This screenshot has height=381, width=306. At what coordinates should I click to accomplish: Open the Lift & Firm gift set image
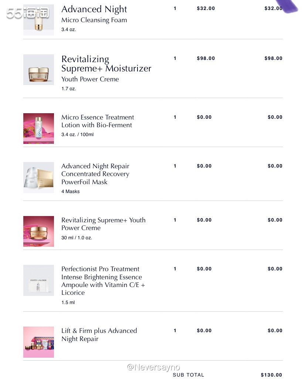point(38,342)
